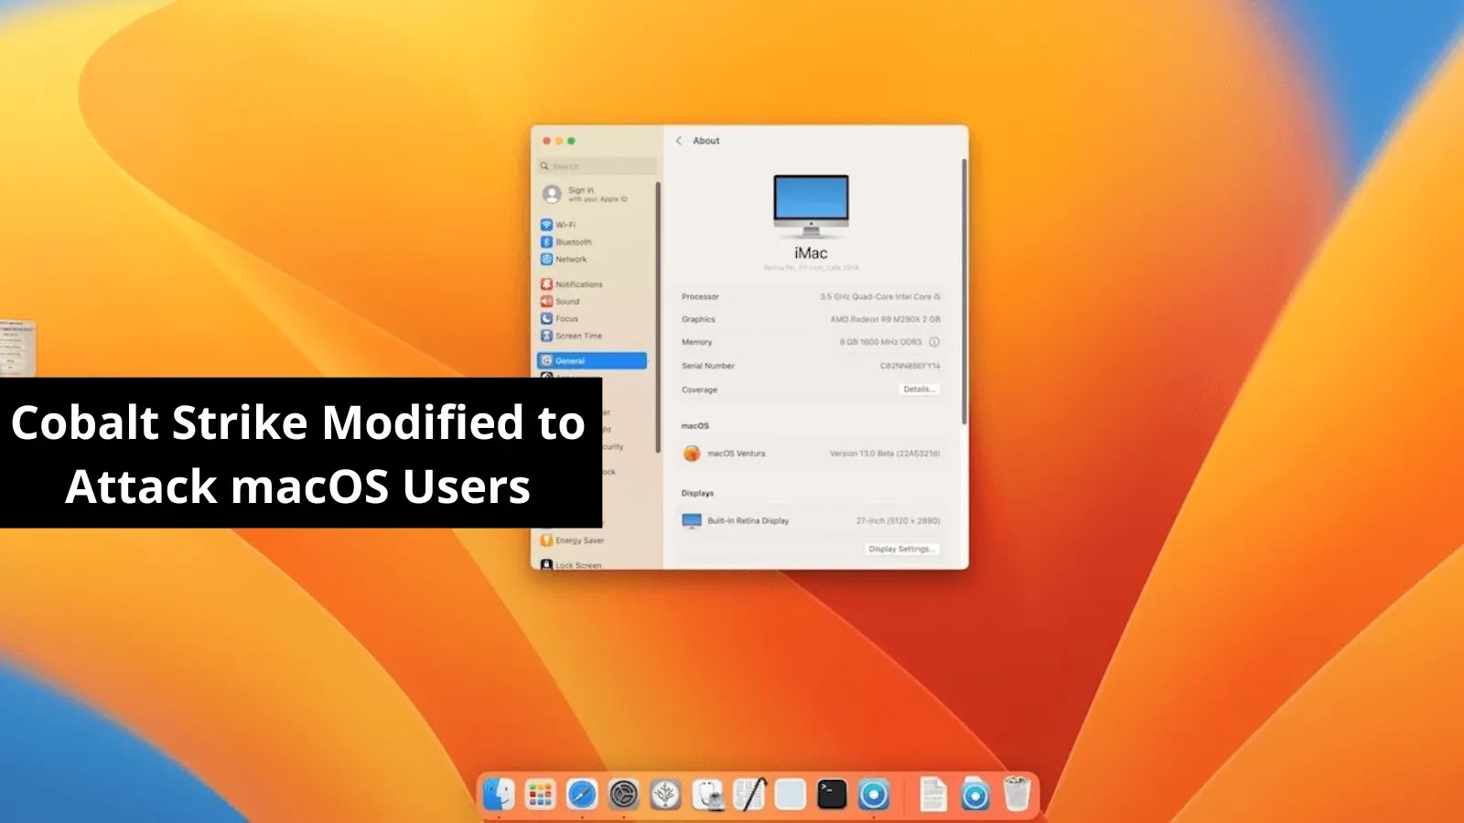Click the Memory info circle icon
Viewport: 1464px width, 823px height.
coord(934,342)
